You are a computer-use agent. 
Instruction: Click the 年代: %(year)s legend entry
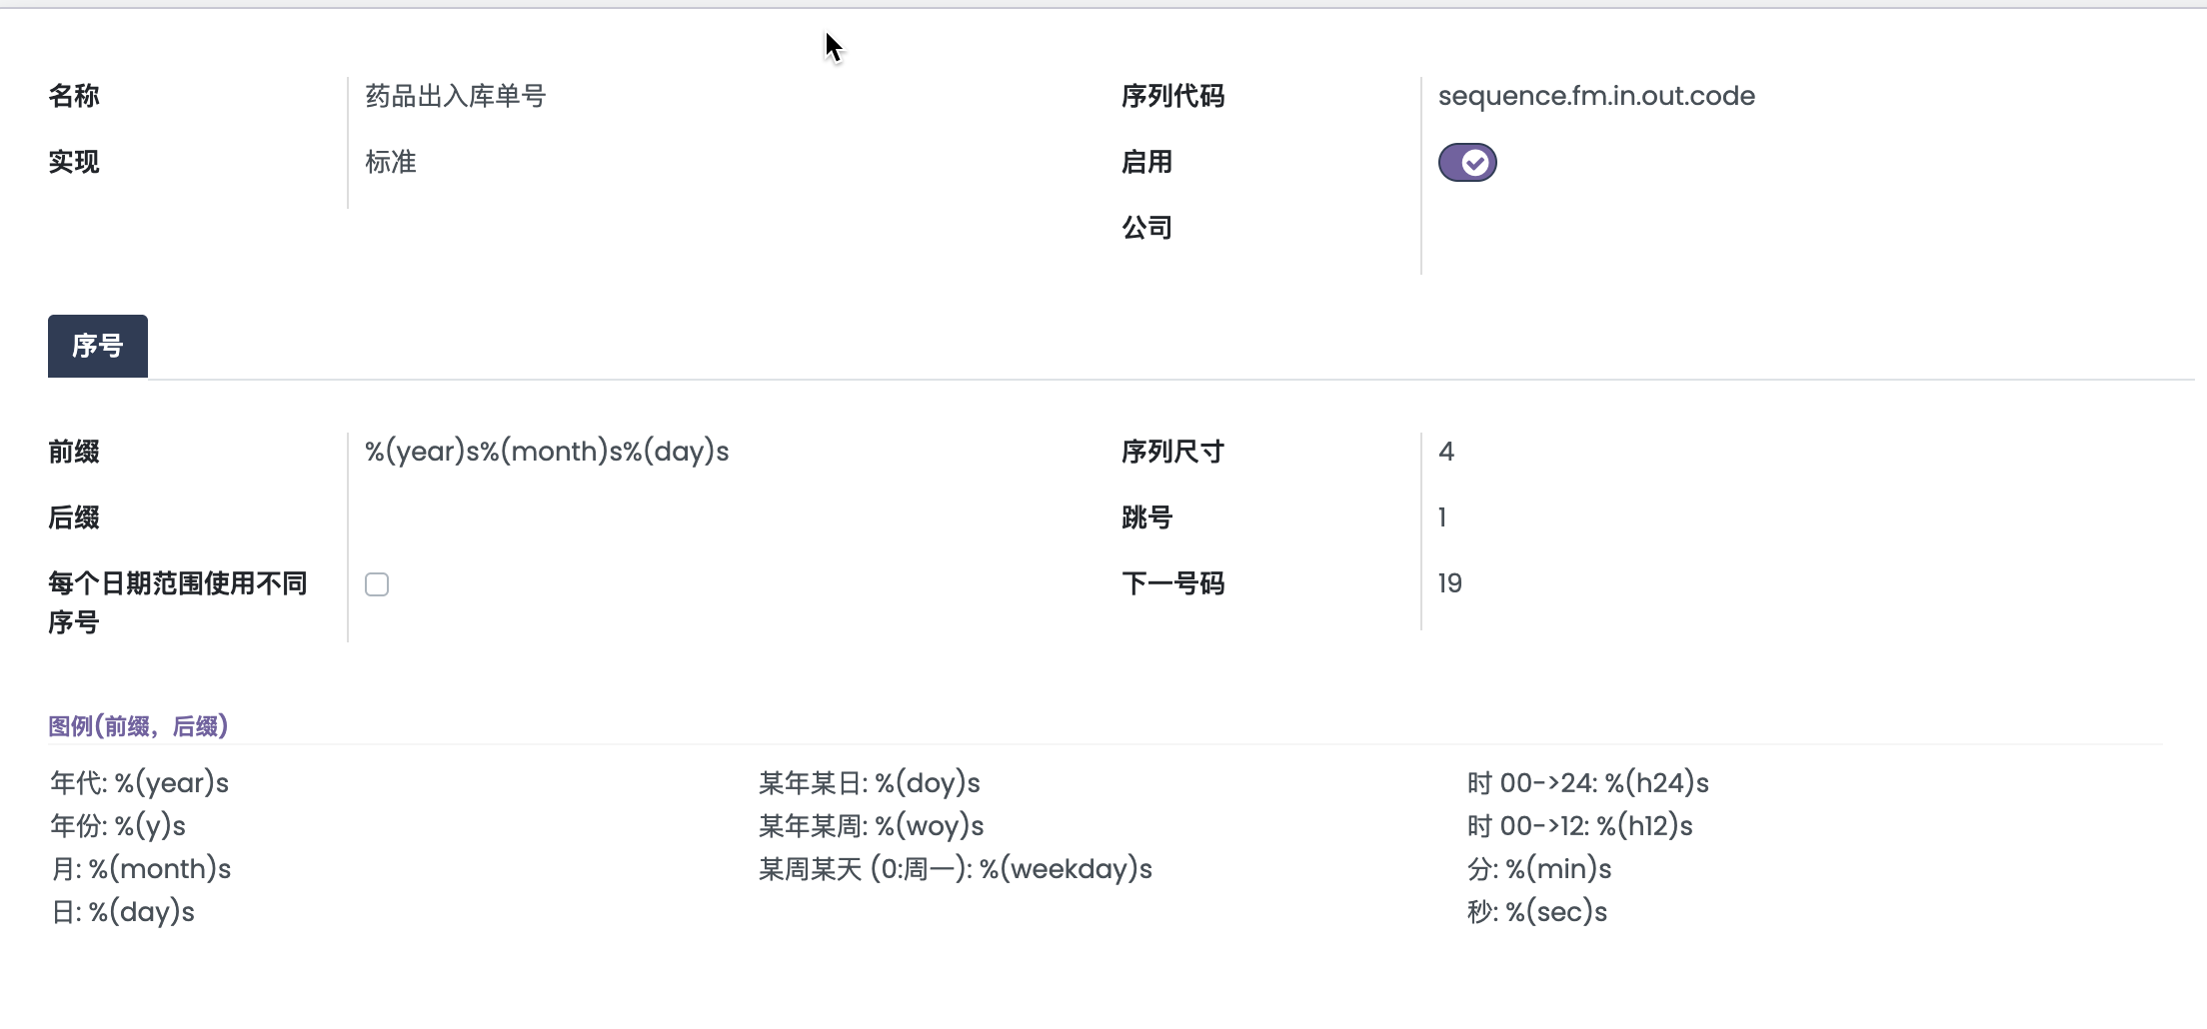[140, 783]
